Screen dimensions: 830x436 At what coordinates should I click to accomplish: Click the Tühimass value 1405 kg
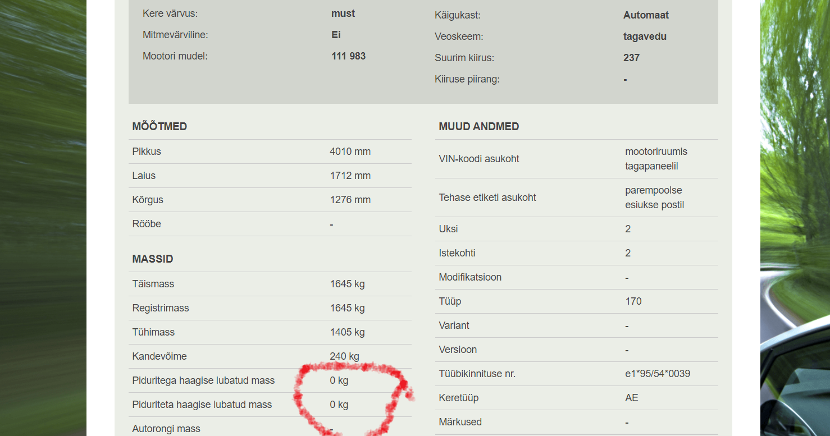[x=347, y=332]
